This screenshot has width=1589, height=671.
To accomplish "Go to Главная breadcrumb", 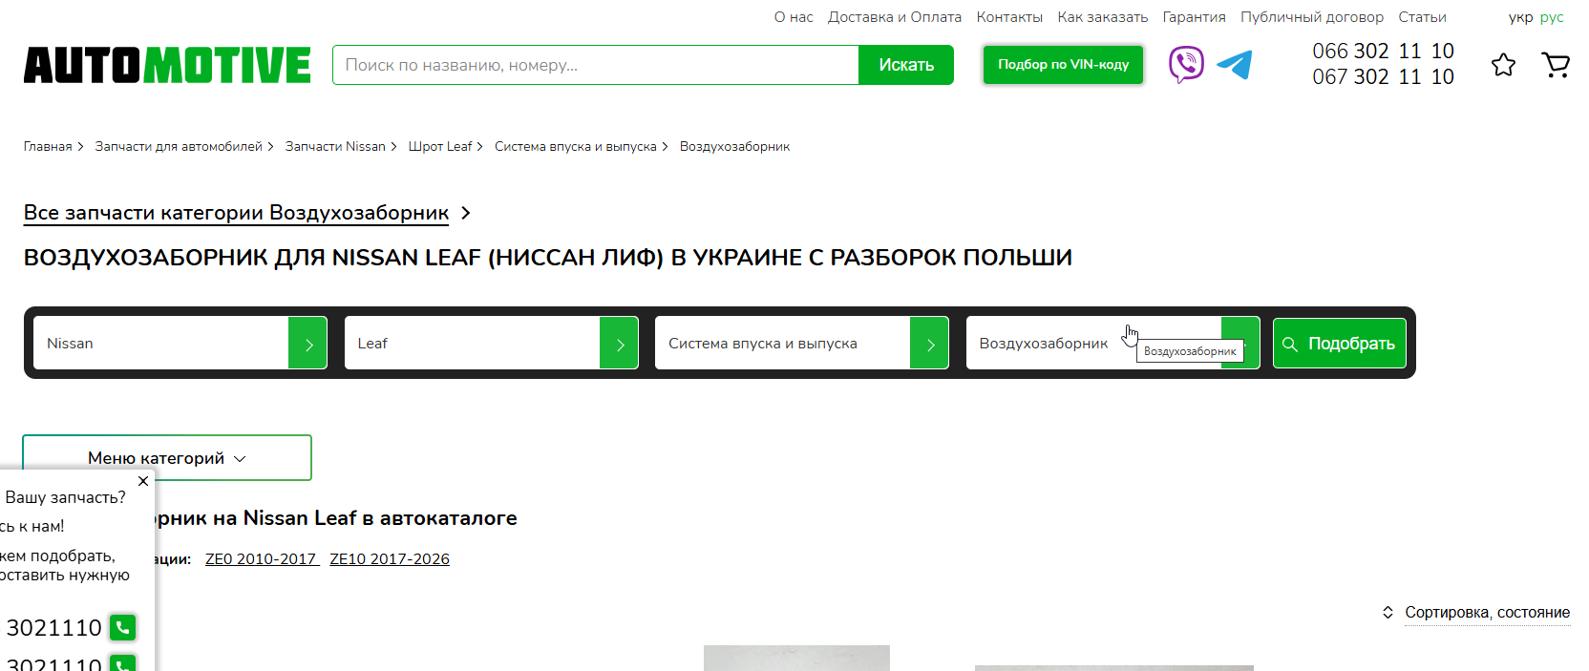I will coord(48,147).
